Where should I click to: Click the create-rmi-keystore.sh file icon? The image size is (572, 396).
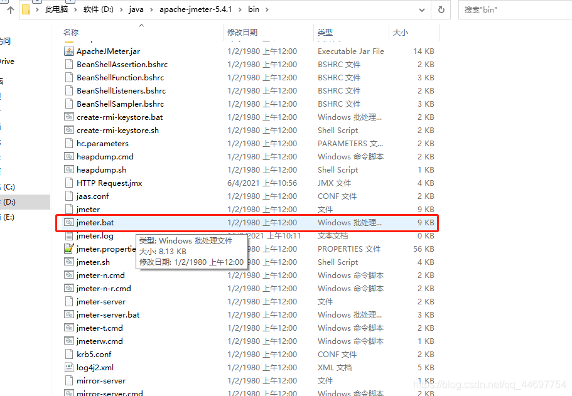tap(69, 130)
